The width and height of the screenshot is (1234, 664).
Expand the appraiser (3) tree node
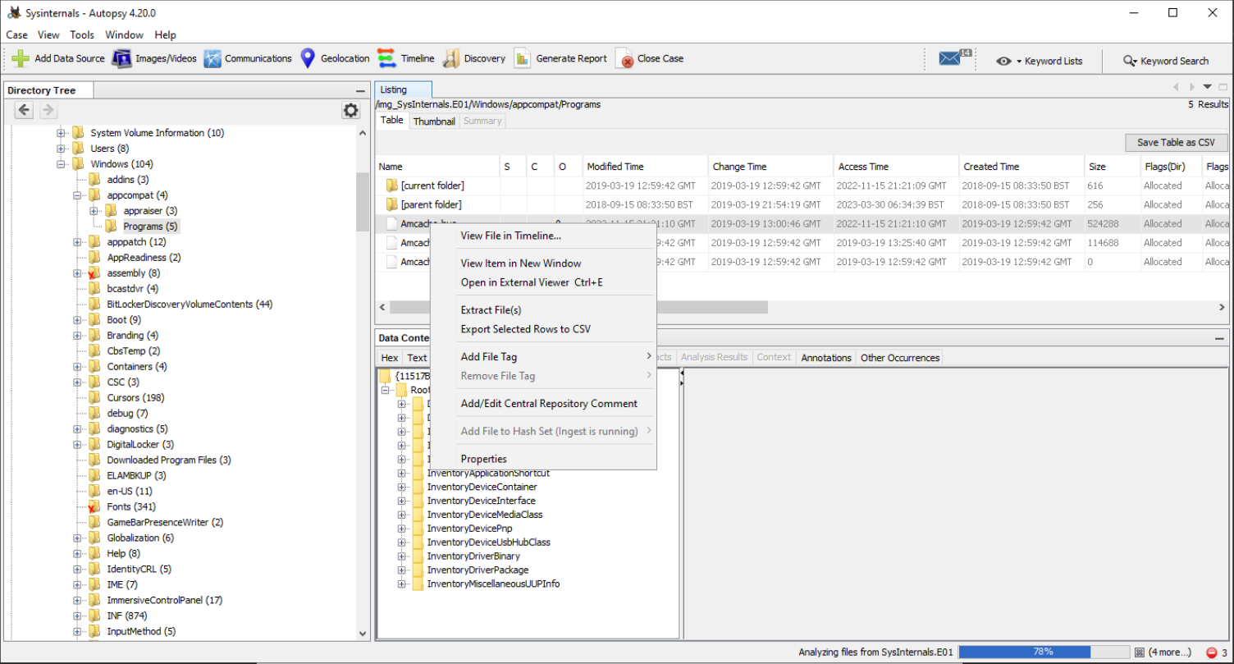(x=94, y=211)
